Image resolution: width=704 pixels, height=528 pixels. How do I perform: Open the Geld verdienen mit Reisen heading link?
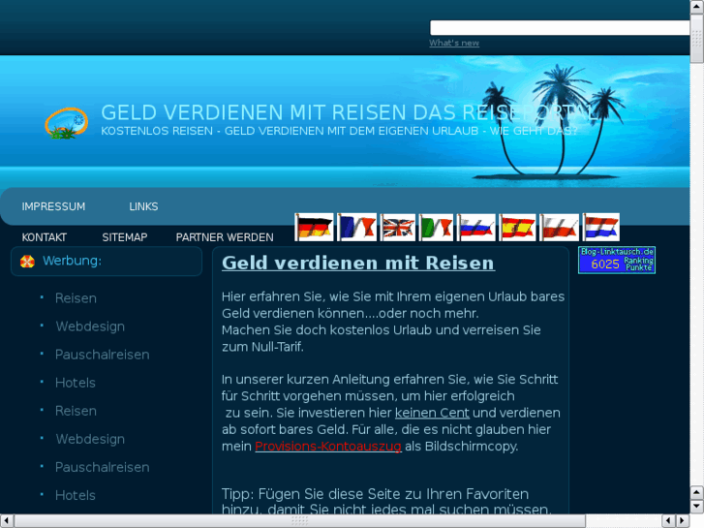358,263
